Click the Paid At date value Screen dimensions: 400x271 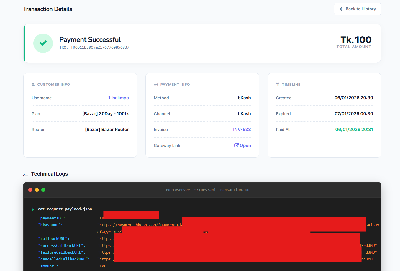click(354, 130)
